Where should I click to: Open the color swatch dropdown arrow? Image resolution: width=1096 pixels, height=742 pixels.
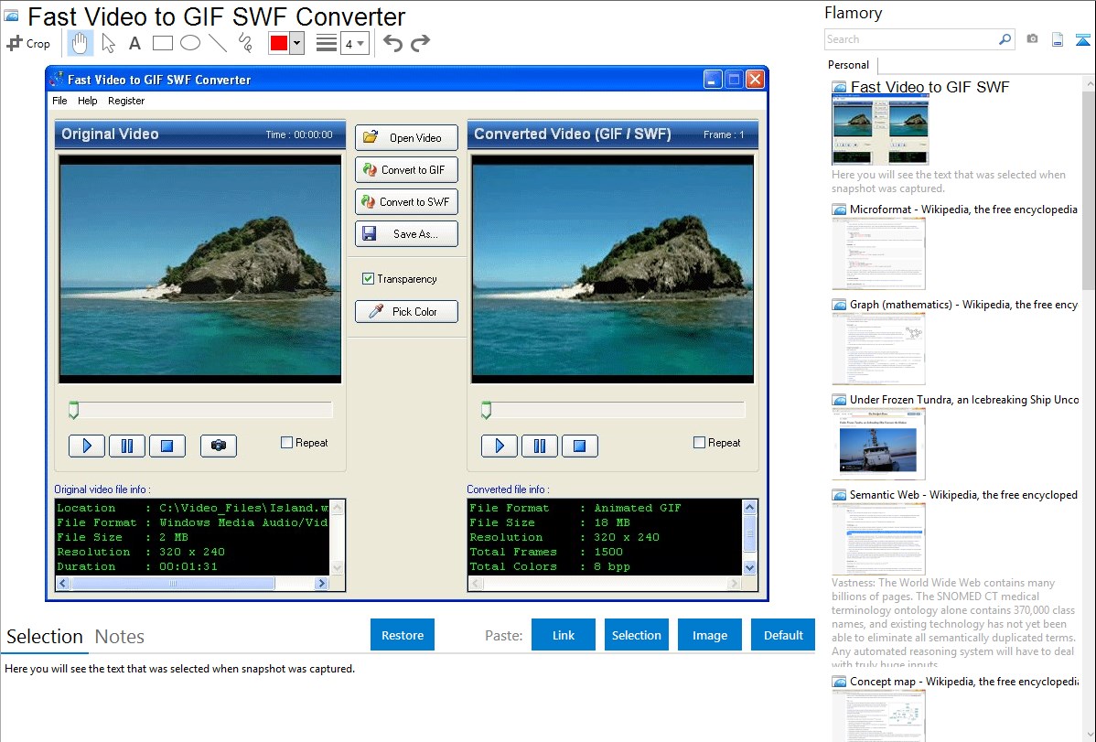(297, 43)
